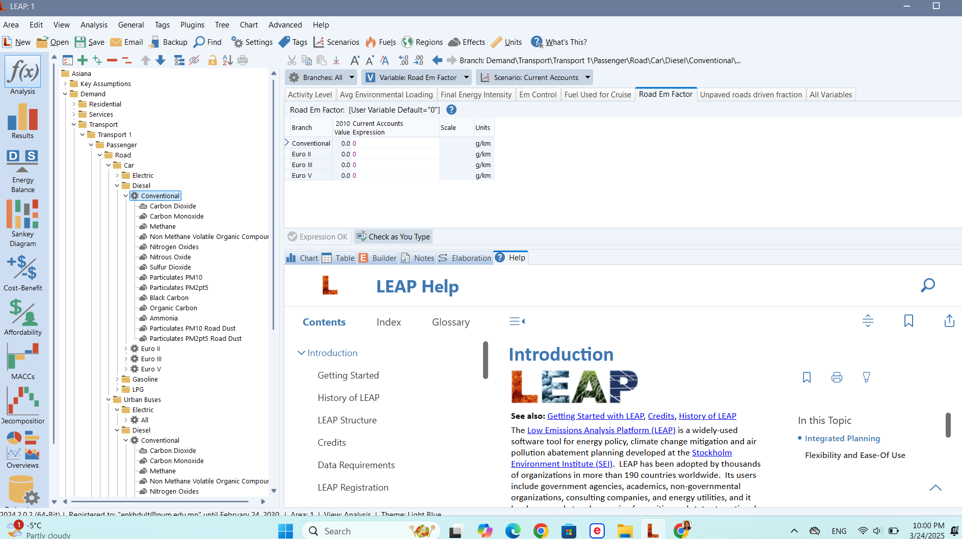Viewport: 962px width, 539px height.
Task: Click the increase font size icon
Action: 355,60
